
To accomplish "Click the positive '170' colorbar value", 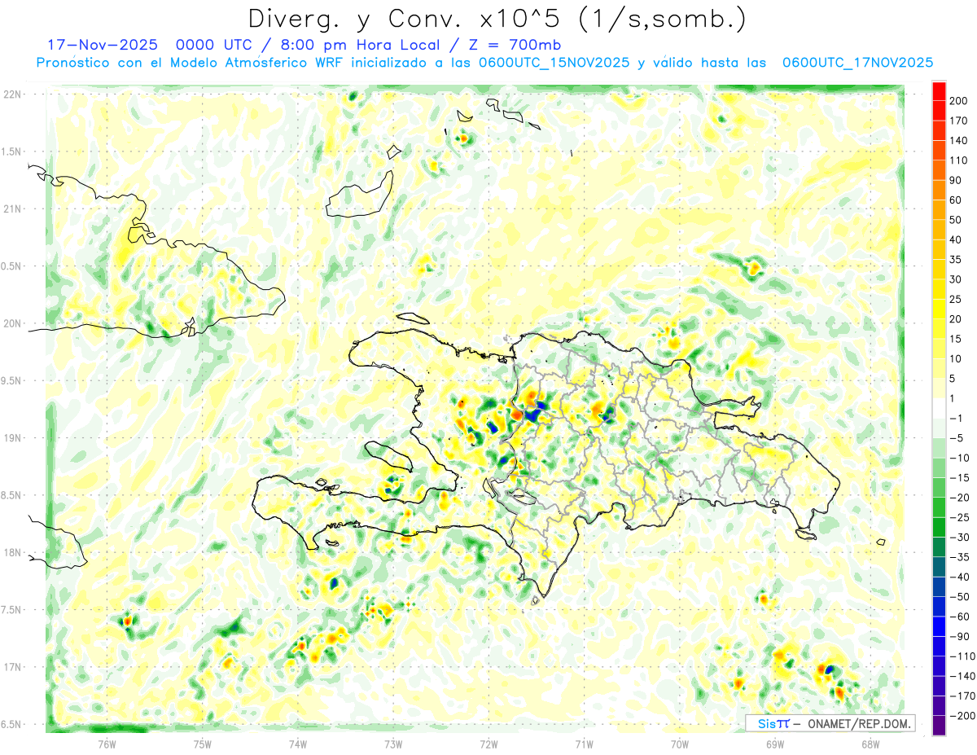I will click(x=959, y=121).
